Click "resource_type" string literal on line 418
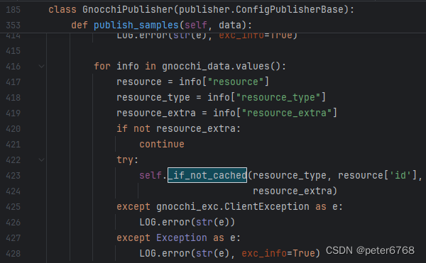This screenshot has width=426, height=263. [278, 97]
